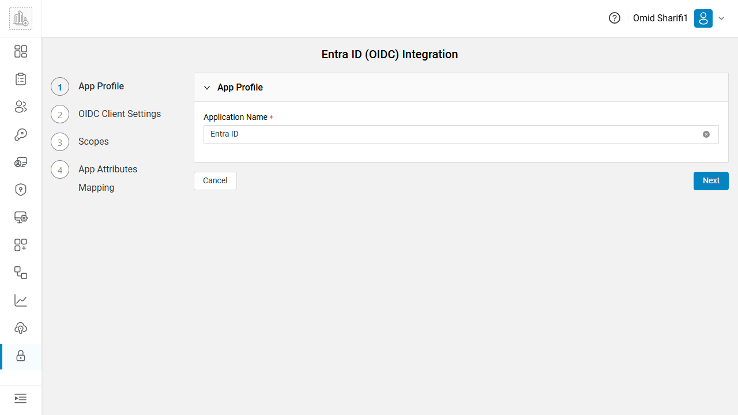The width and height of the screenshot is (738, 415).
Task: Click the step 2 number circle
Action: point(60,114)
